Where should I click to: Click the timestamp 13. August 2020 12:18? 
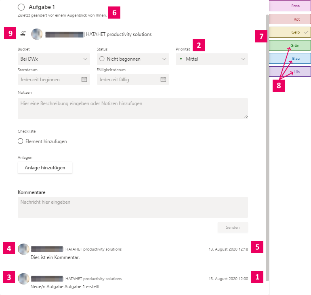(x=228, y=249)
